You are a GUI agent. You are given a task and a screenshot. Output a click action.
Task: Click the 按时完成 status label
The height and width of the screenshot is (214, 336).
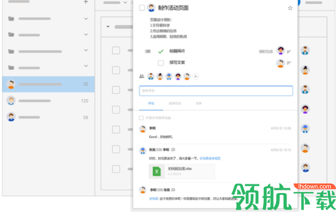[x=266, y=52]
